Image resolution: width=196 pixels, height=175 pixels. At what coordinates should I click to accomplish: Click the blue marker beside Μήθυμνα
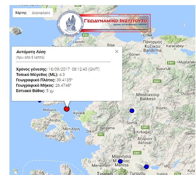point(40,101)
